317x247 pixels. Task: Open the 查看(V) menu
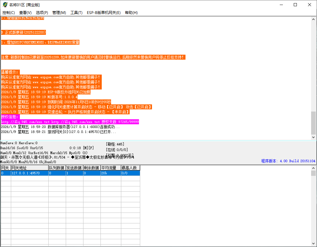[x=25, y=13]
